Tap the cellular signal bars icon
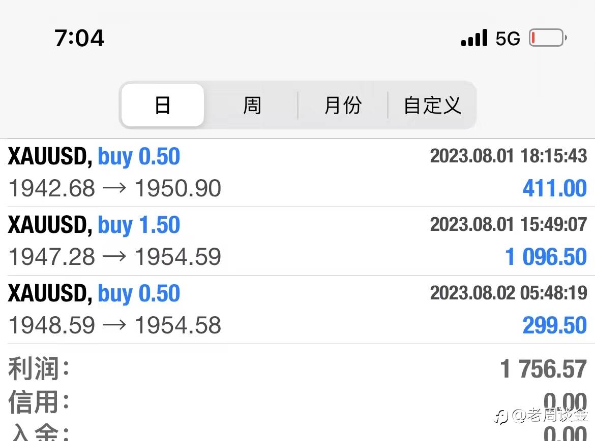This screenshot has width=595, height=441. pyautogui.click(x=474, y=38)
